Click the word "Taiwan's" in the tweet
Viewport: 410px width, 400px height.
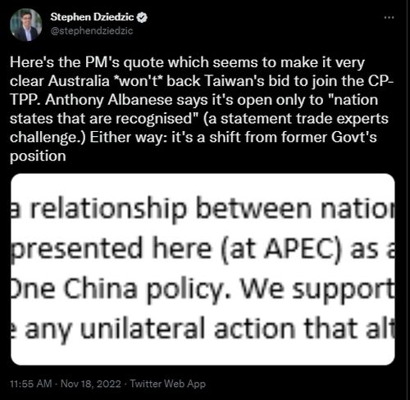pyautogui.click(x=234, y=81)
